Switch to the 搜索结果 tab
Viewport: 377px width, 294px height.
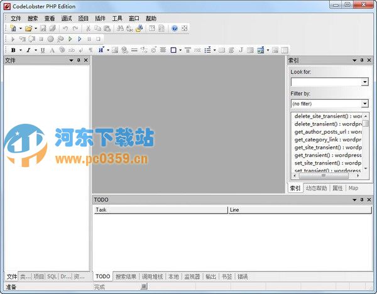[126, 276]
